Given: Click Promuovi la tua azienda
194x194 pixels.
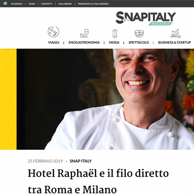Looking at the screenshot, I should [93, 4].
